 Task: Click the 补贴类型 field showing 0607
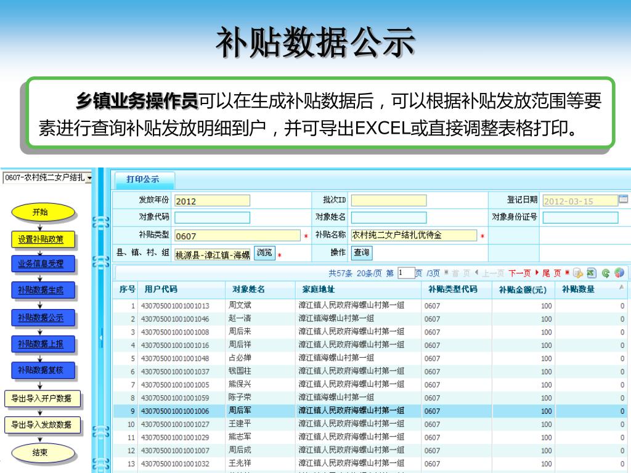point(237,236)
